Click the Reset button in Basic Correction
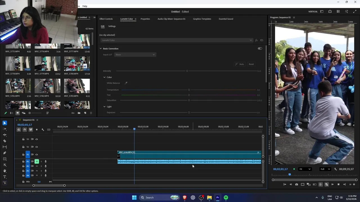This screenshot has width=360, height=202. pos(251,64)
